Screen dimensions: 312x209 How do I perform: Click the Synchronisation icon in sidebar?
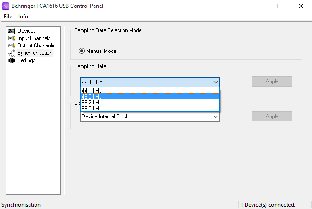12,53
